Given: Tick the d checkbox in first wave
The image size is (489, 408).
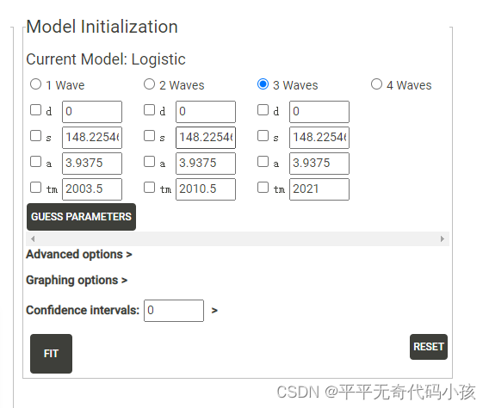Looking at the screenshot, I should click(x=35, y=110).
